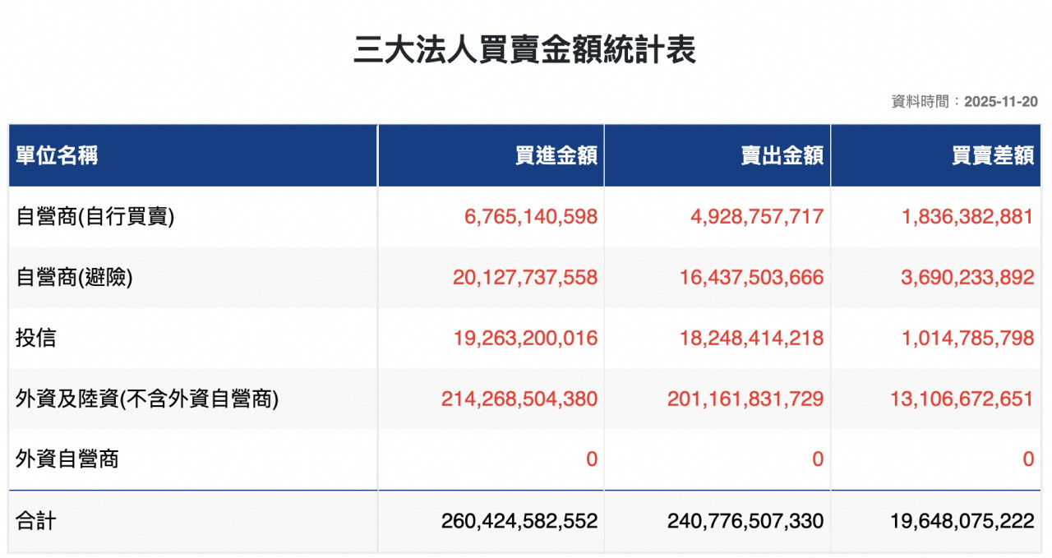Screen dimensions: 1052x558
Task: Click sell amount 16,437,503,666
Action: pos(751,278)
